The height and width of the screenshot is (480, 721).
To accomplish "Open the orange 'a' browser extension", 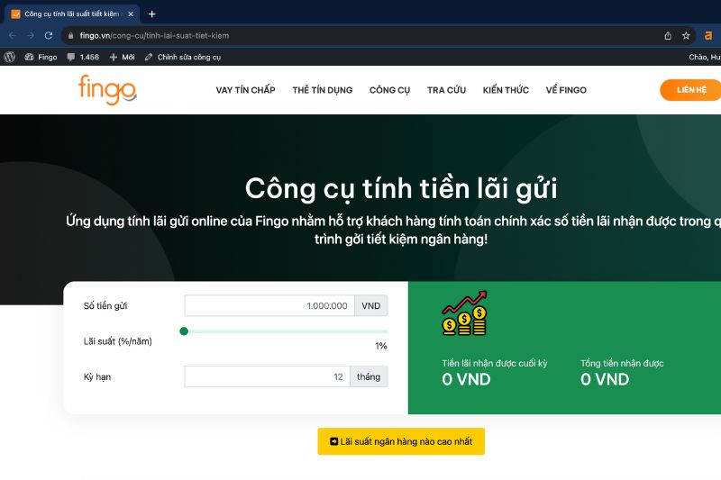I will tap(708, 35).
